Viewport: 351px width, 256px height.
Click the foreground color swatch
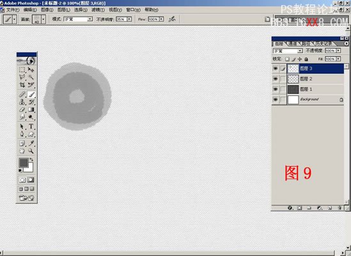23,163
